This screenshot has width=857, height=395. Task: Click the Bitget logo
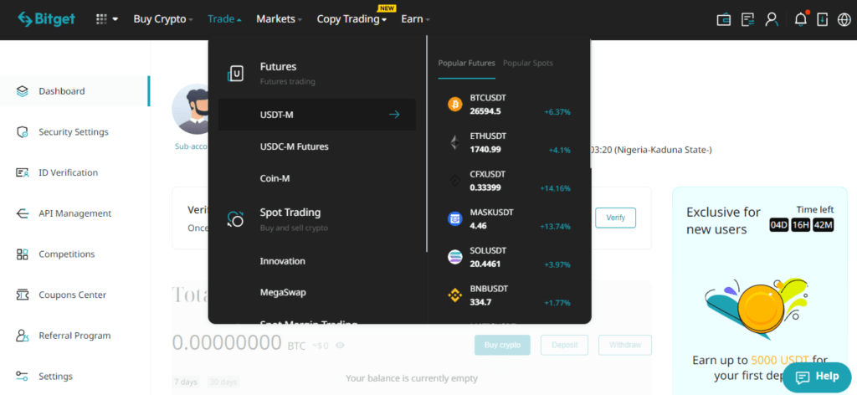tap(46, 19)
